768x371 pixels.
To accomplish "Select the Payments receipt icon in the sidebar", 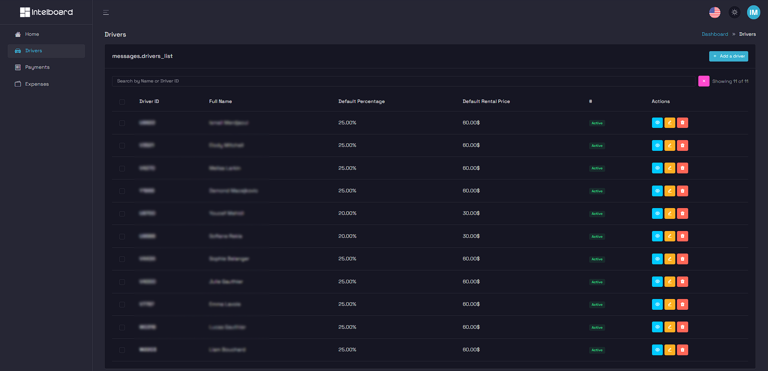I will pyautogui.click(x=18, y=67).
